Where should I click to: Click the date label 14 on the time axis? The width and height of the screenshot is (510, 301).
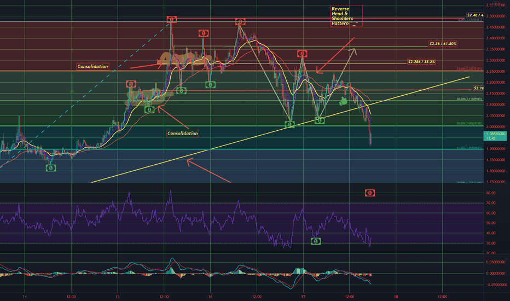tap(25, 297)
